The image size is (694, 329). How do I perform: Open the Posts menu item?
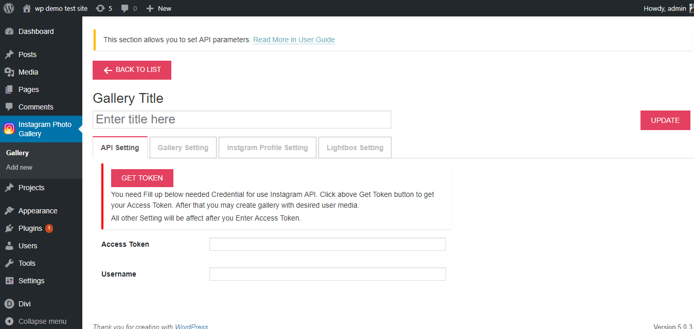41,54
